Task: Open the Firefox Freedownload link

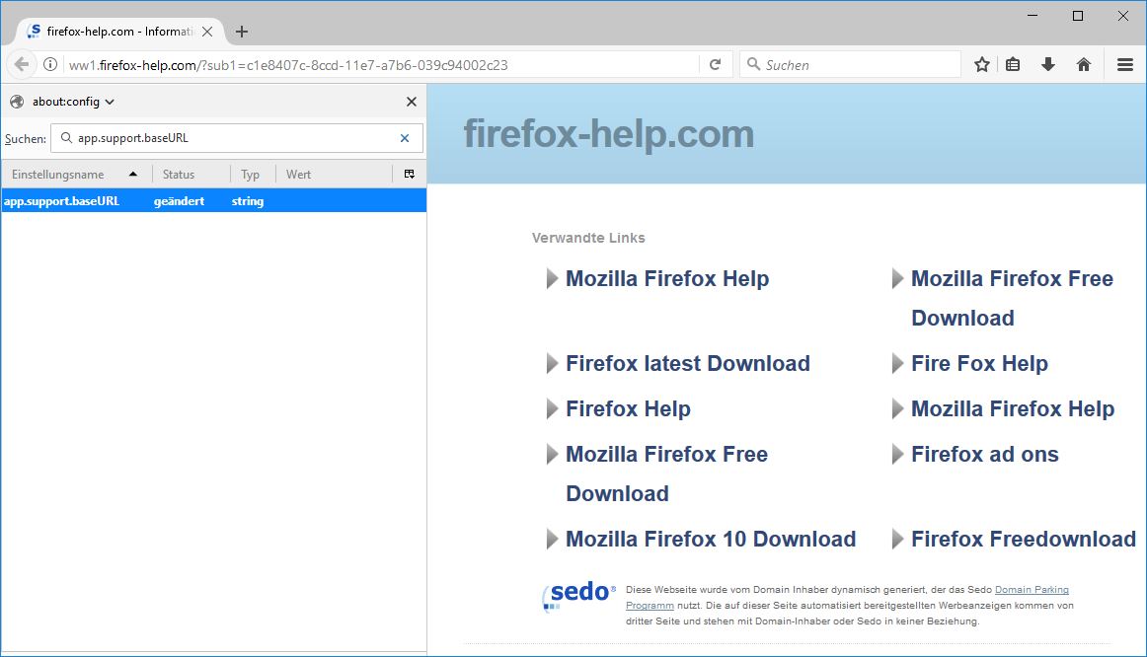Action: [1024, 539]
